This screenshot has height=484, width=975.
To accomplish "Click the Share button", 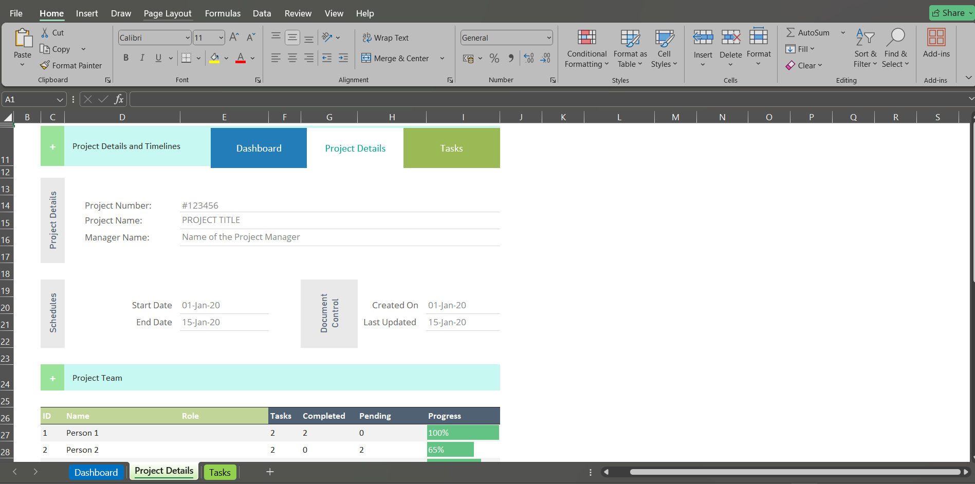I will [x=949, y=12].
